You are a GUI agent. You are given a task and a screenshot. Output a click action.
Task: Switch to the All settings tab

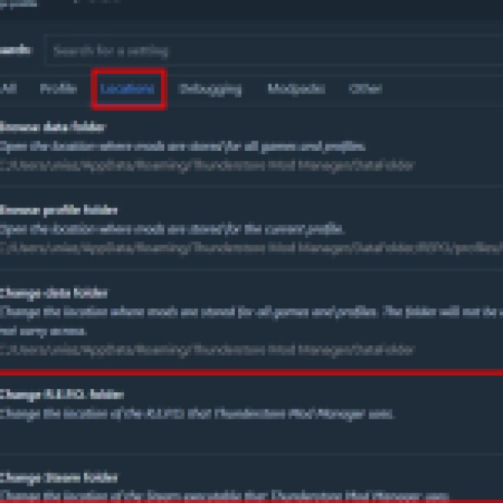pyautogui.click(x=9, y=89)
